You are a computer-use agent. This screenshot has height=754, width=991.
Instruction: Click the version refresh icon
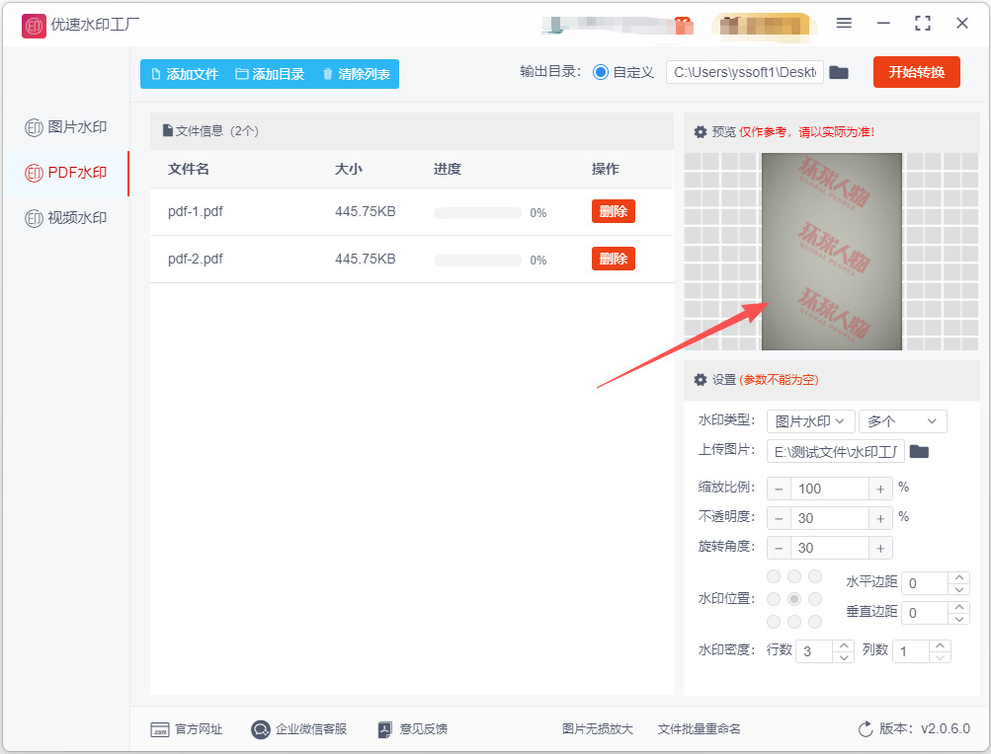point(866,728)
